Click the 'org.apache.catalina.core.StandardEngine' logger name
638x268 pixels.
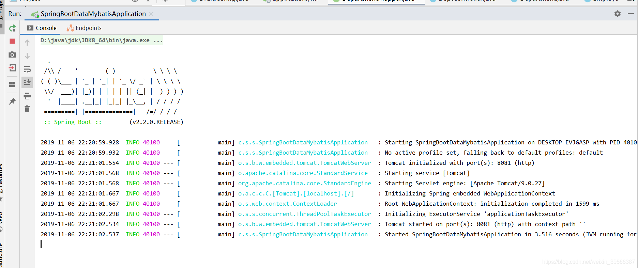(305, 183)
